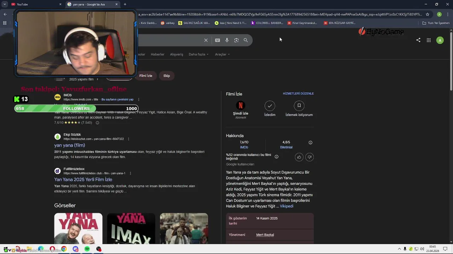Open the IMAX Yan Yana poster thumbnail
The width and height of the screenshot is (453, 254).
[131, 228]
